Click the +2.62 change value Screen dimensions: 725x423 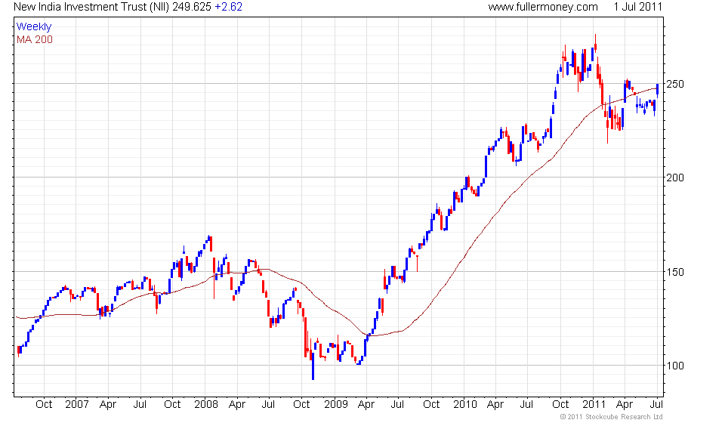pyautogui.click(x=228, y=7)
